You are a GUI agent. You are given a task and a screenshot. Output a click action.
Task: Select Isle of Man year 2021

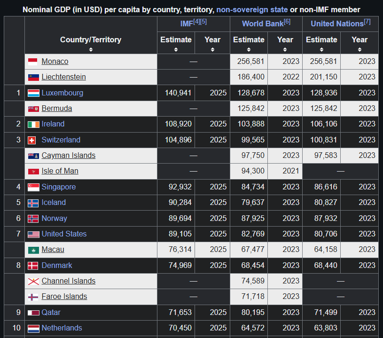tap(291, 171)
